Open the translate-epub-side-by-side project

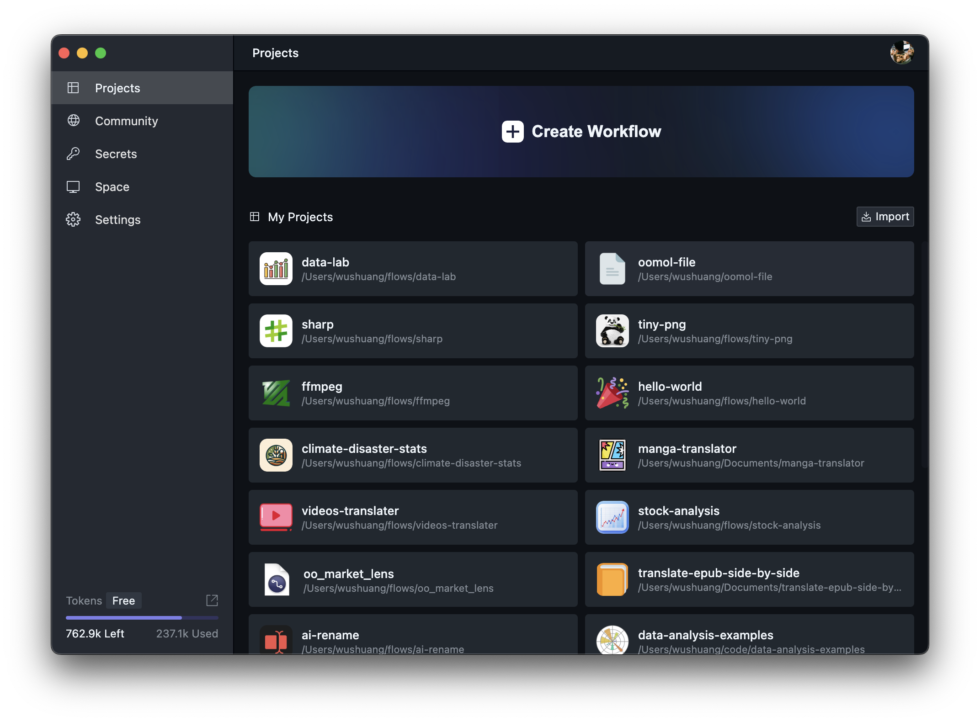(749, 579)
